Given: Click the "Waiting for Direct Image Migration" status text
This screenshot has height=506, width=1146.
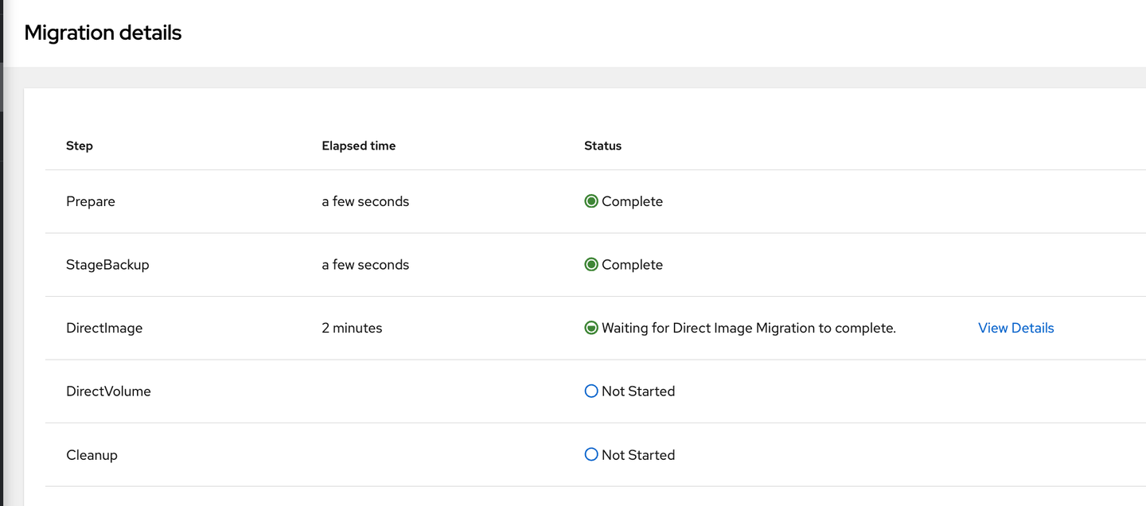Looking at the screenshot, I should tap(748, 328).
